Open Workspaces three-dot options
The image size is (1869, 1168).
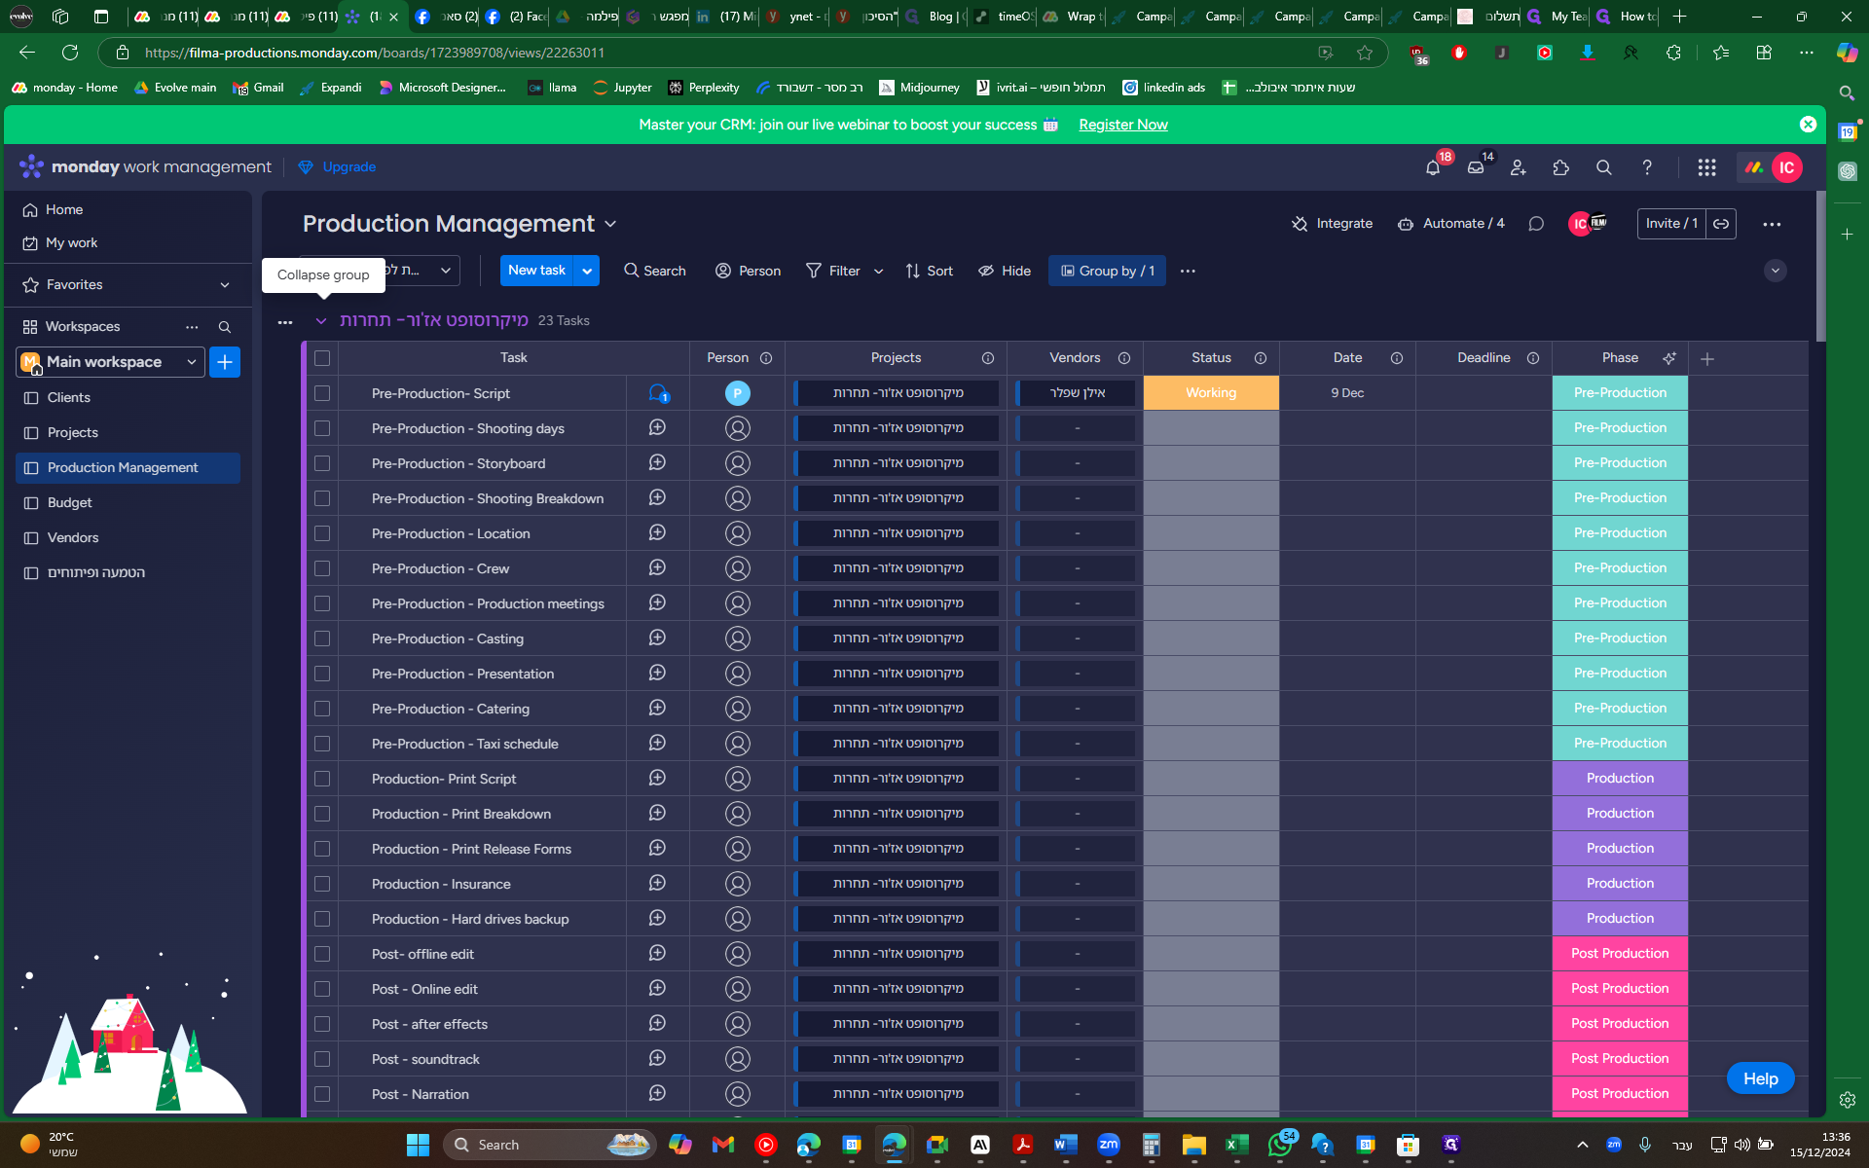192,327
